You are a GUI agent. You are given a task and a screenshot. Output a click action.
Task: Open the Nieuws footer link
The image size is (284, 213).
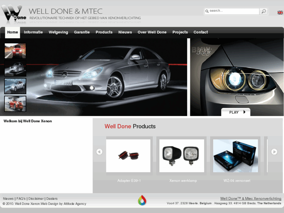tap(8, 199)
